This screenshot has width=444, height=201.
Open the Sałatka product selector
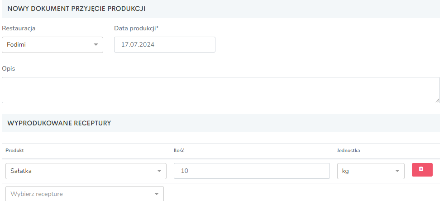(x=86, y=171)
